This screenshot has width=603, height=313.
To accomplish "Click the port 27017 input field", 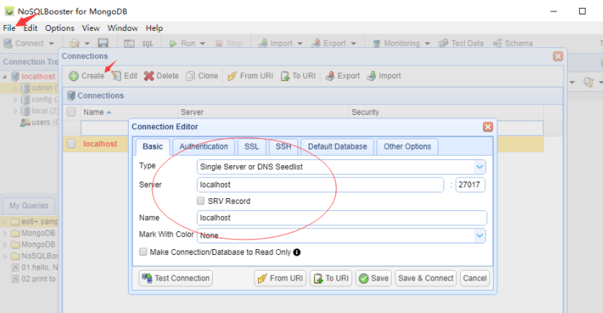I will point(470,184).
